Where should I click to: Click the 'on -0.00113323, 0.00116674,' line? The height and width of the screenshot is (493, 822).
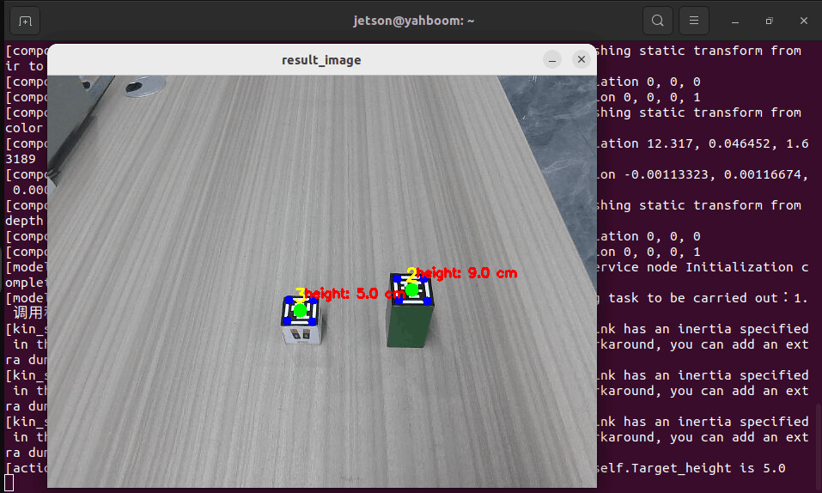pyautogui.click(x=703, y=174)
